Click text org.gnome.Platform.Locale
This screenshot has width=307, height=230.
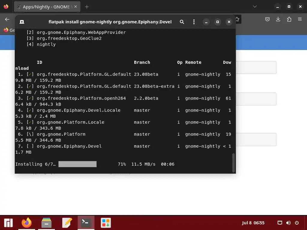(70, 122)
